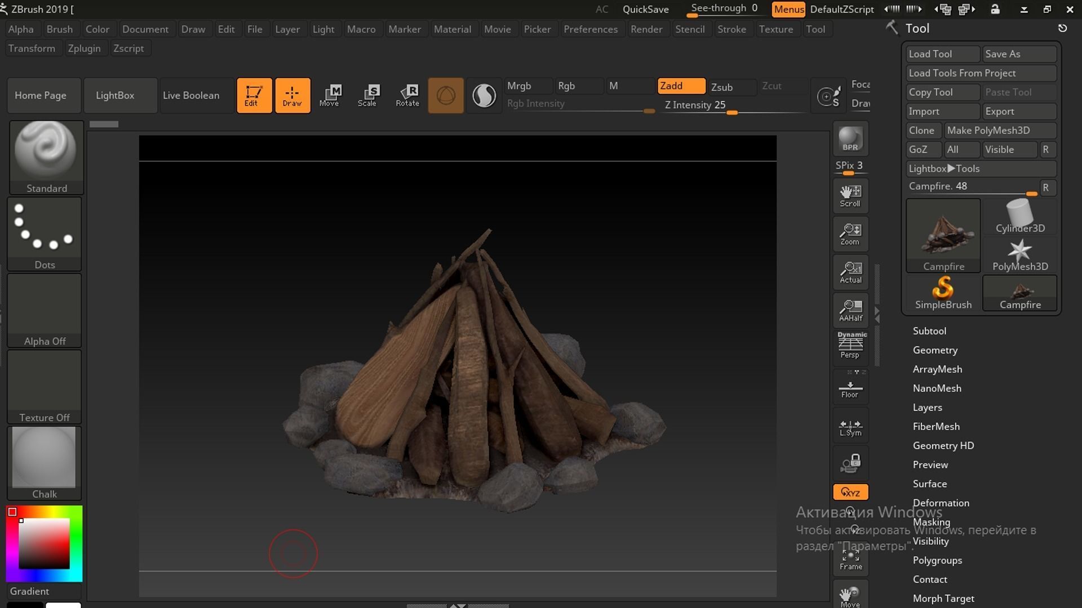Open the Brush menu
This screenshot has width=1082, height=608.
coord(60,29)
